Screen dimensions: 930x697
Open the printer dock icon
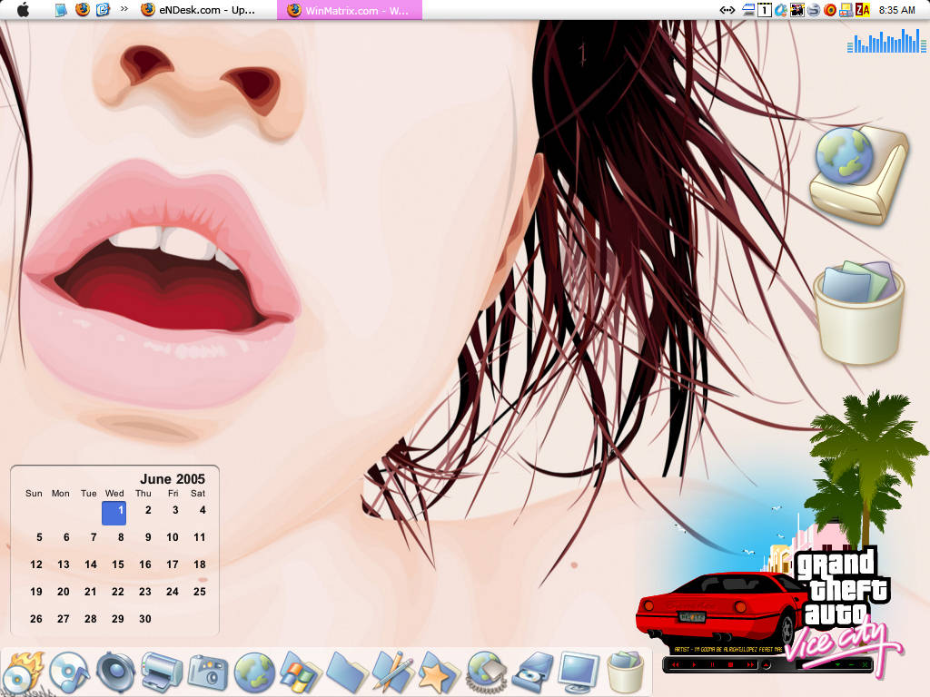[162, 672]
